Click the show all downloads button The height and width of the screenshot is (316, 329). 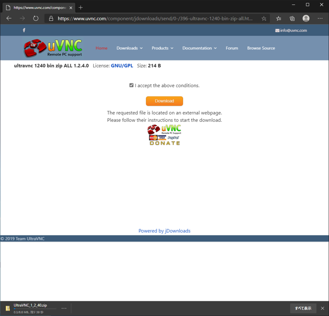click(x=303, y=308)
